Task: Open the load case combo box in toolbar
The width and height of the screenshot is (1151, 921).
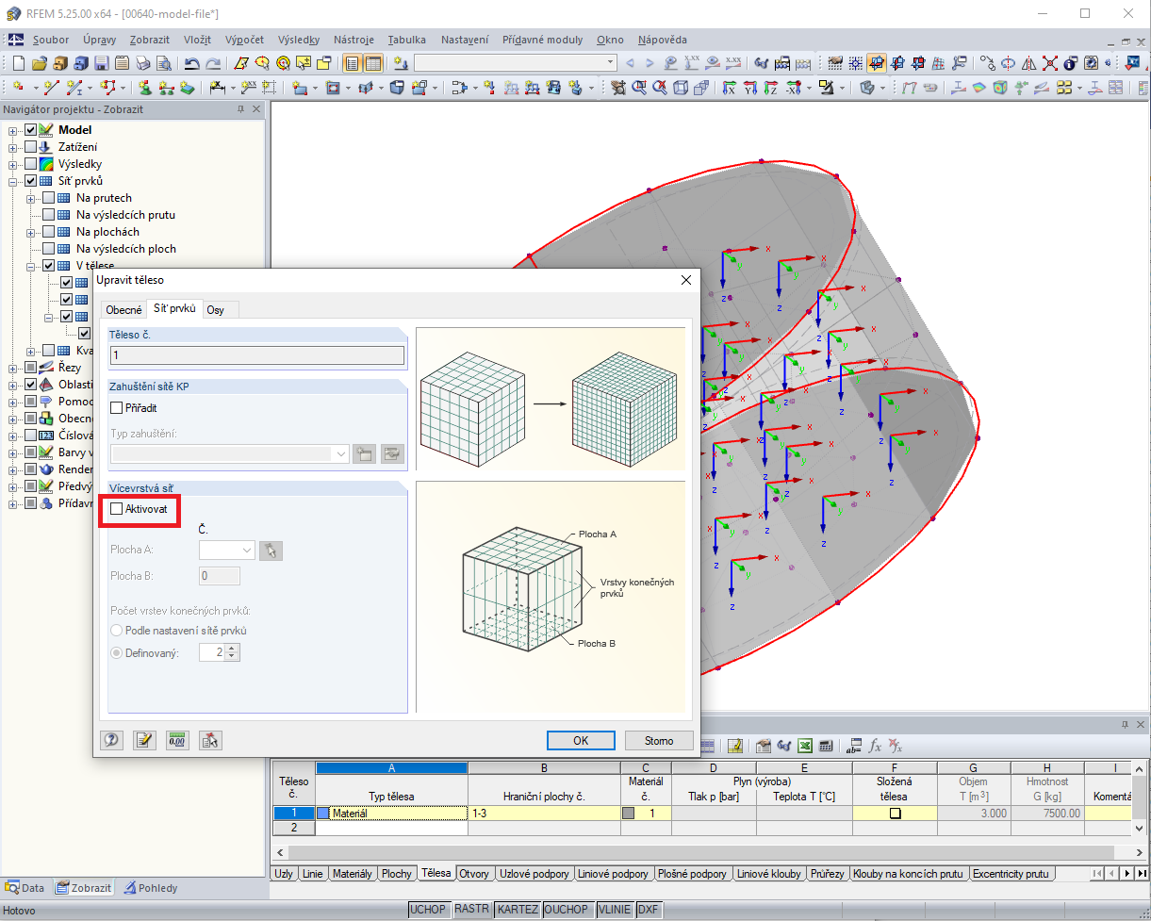Action: point(516,63)
